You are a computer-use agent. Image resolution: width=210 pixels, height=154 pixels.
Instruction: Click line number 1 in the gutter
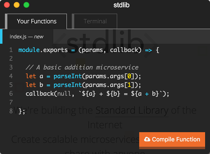click(11, 50)
